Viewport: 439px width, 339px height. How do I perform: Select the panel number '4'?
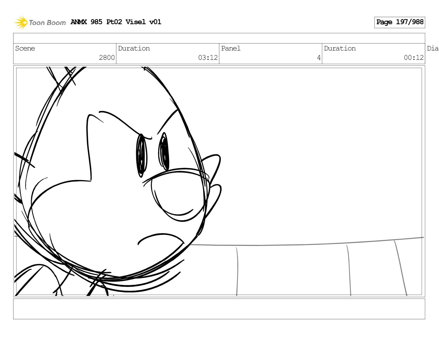click(319, 57)
